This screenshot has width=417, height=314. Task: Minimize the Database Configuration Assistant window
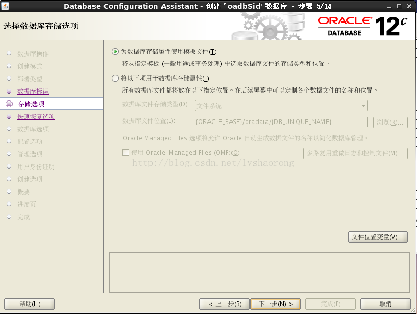pos(389,6)
